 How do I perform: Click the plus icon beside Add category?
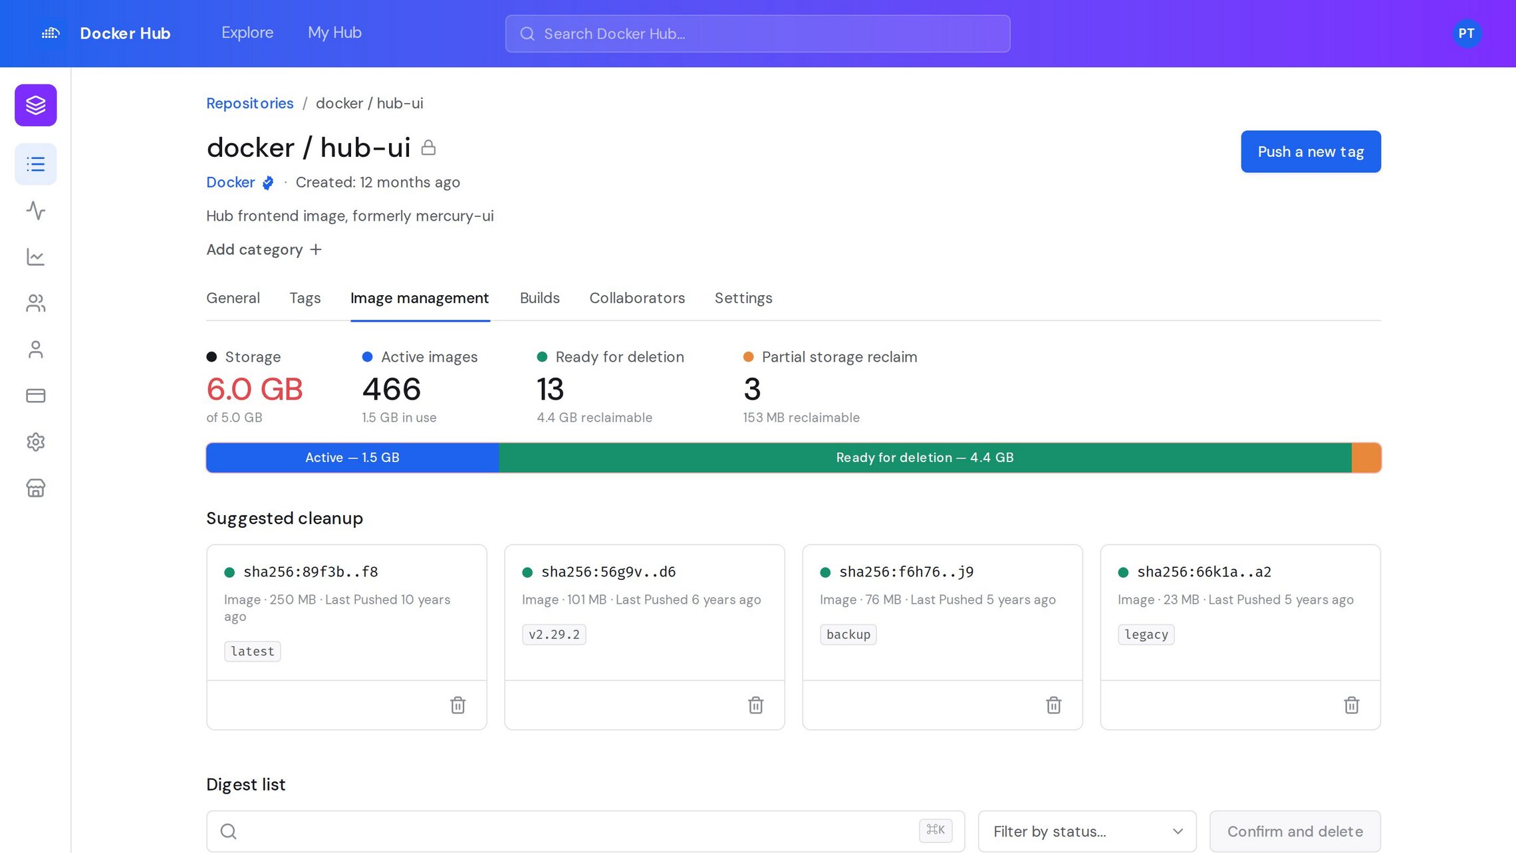316,249
